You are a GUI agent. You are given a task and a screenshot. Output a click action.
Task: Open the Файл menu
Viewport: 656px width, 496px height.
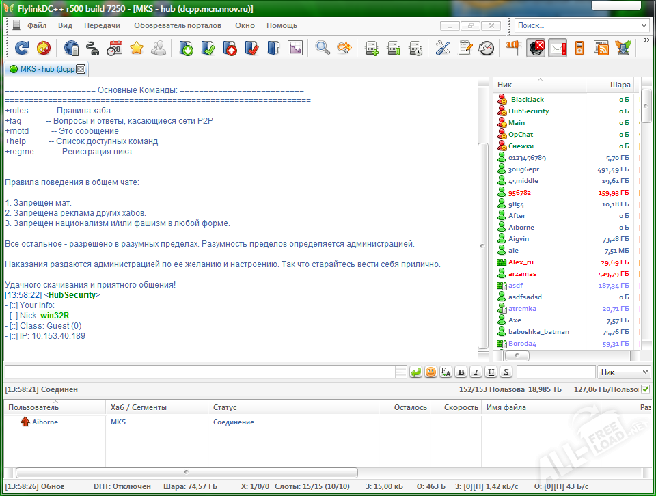[x=37, y=25]
